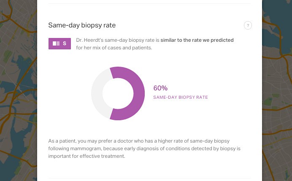
Task: Click the S letter in the purple badge
Action: (x=65, y=43)
